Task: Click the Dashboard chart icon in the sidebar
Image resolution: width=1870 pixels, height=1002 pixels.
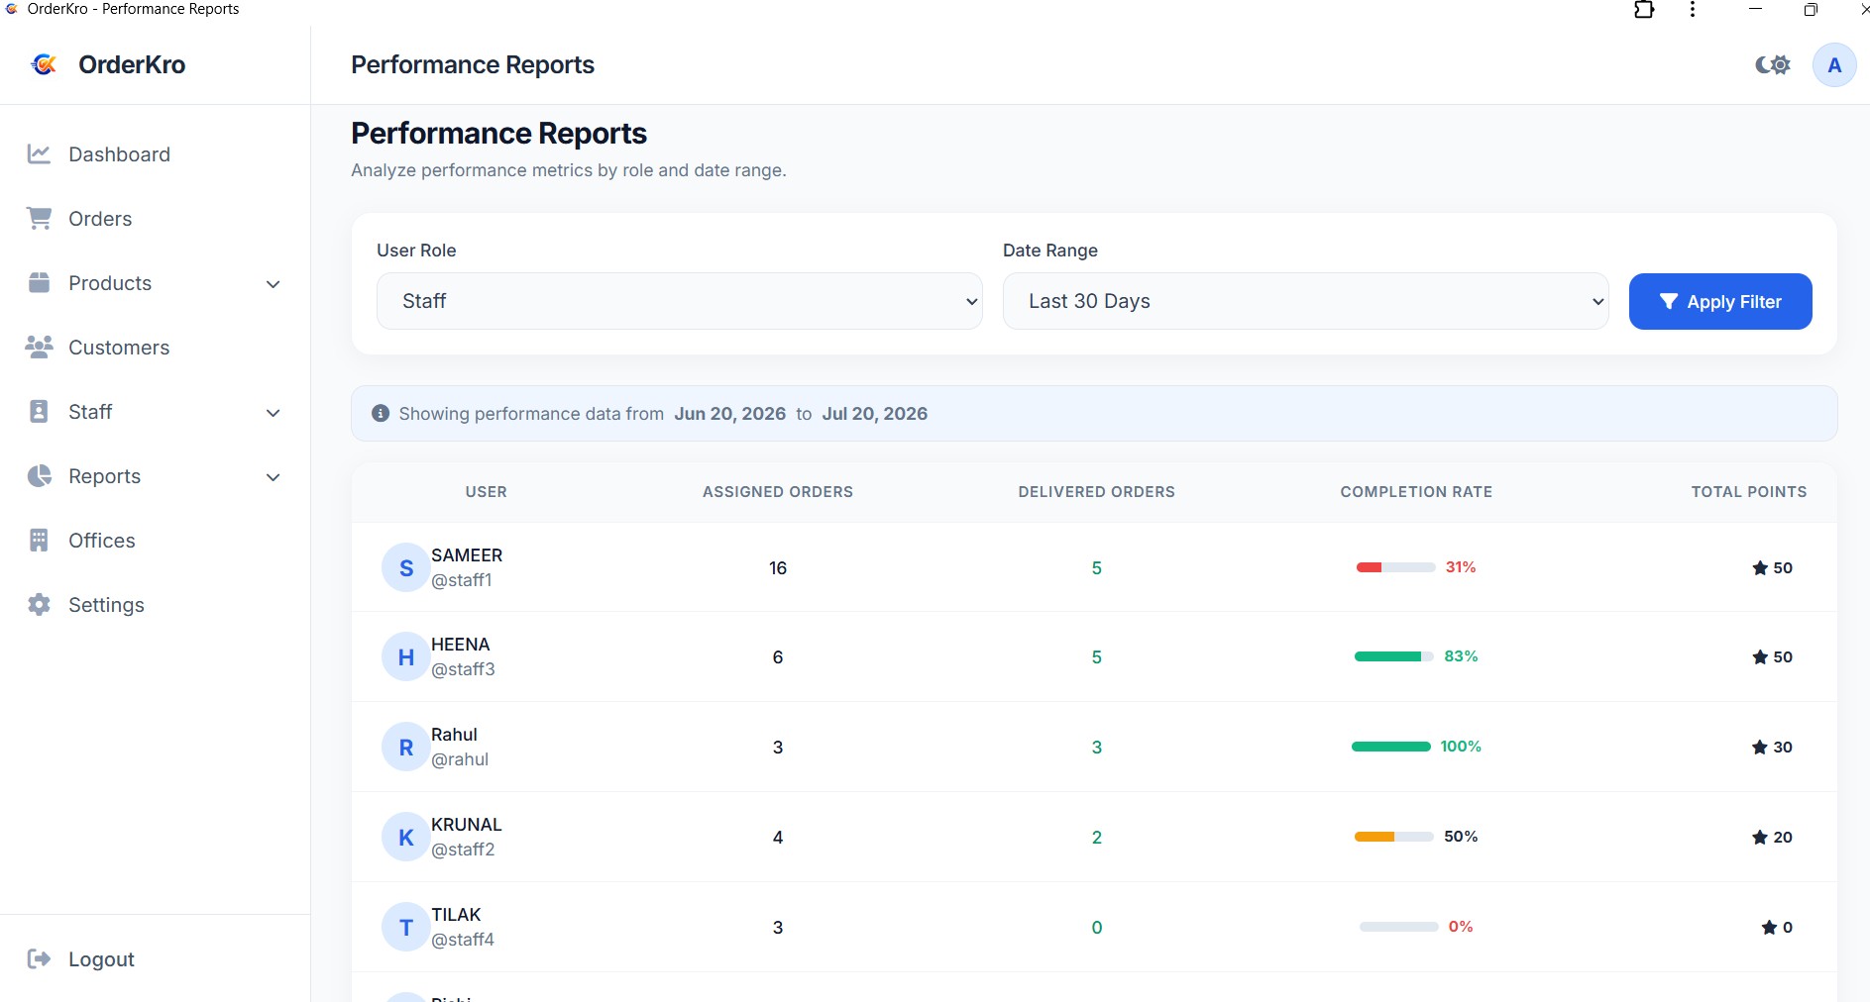Action: click(x=39, y=154)
